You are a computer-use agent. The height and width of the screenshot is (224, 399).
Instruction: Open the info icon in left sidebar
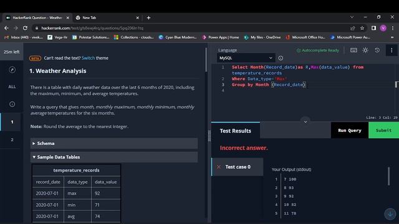(12, 104)
